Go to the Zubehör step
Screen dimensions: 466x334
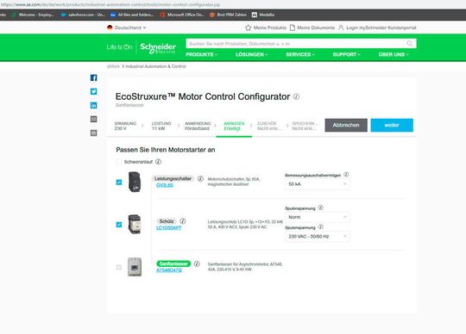pyautogui.click(x=268, y=126)
